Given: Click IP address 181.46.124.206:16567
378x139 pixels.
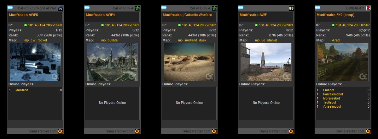Looking at the screenshot, I should (x=353, y=25).
